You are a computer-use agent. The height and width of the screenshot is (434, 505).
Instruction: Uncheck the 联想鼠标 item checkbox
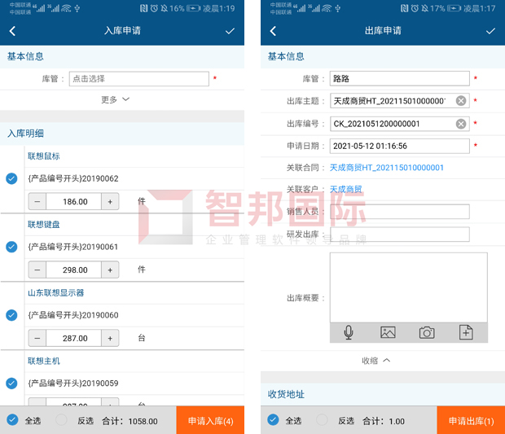[11, 178]
